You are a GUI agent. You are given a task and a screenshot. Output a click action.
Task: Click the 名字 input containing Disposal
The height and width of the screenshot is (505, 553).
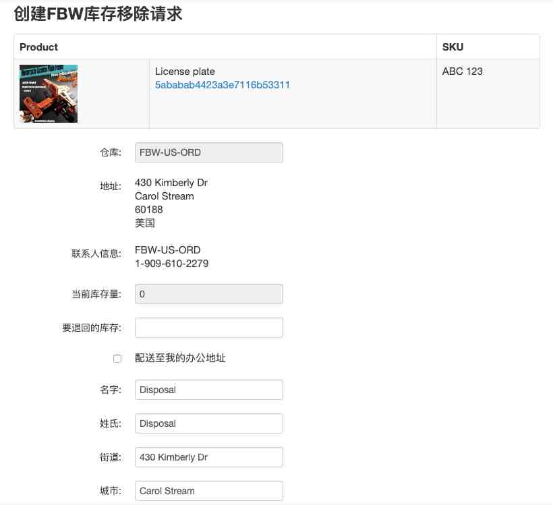coord(209,390)
